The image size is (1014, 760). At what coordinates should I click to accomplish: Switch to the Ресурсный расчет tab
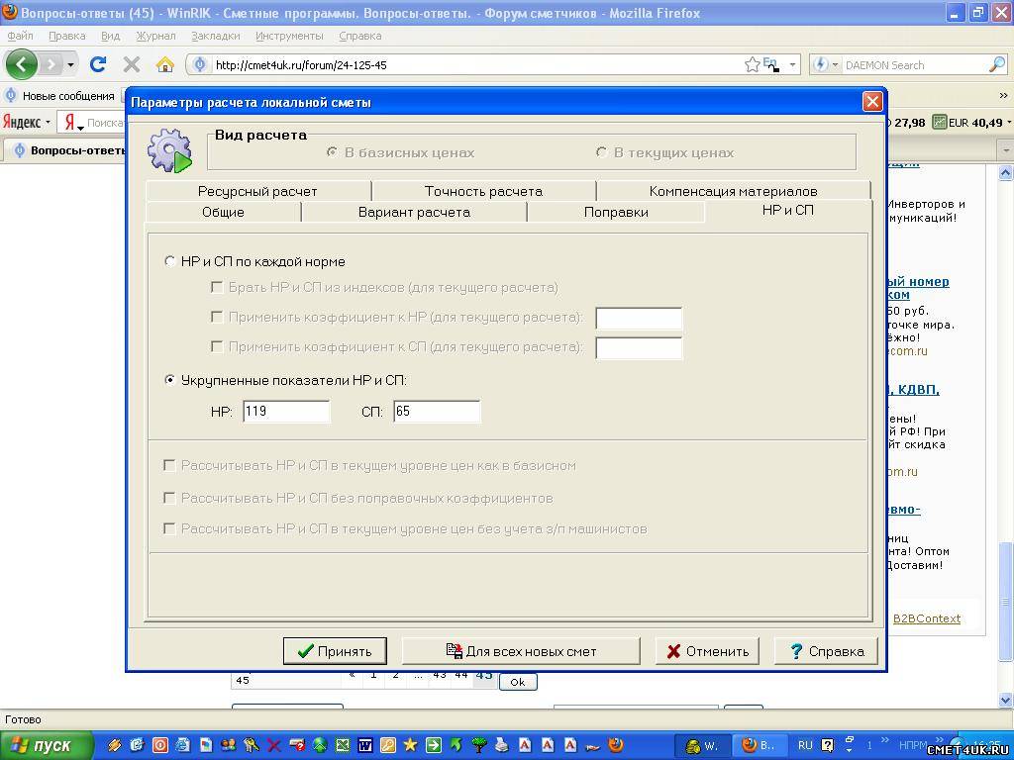pos(258,191)
